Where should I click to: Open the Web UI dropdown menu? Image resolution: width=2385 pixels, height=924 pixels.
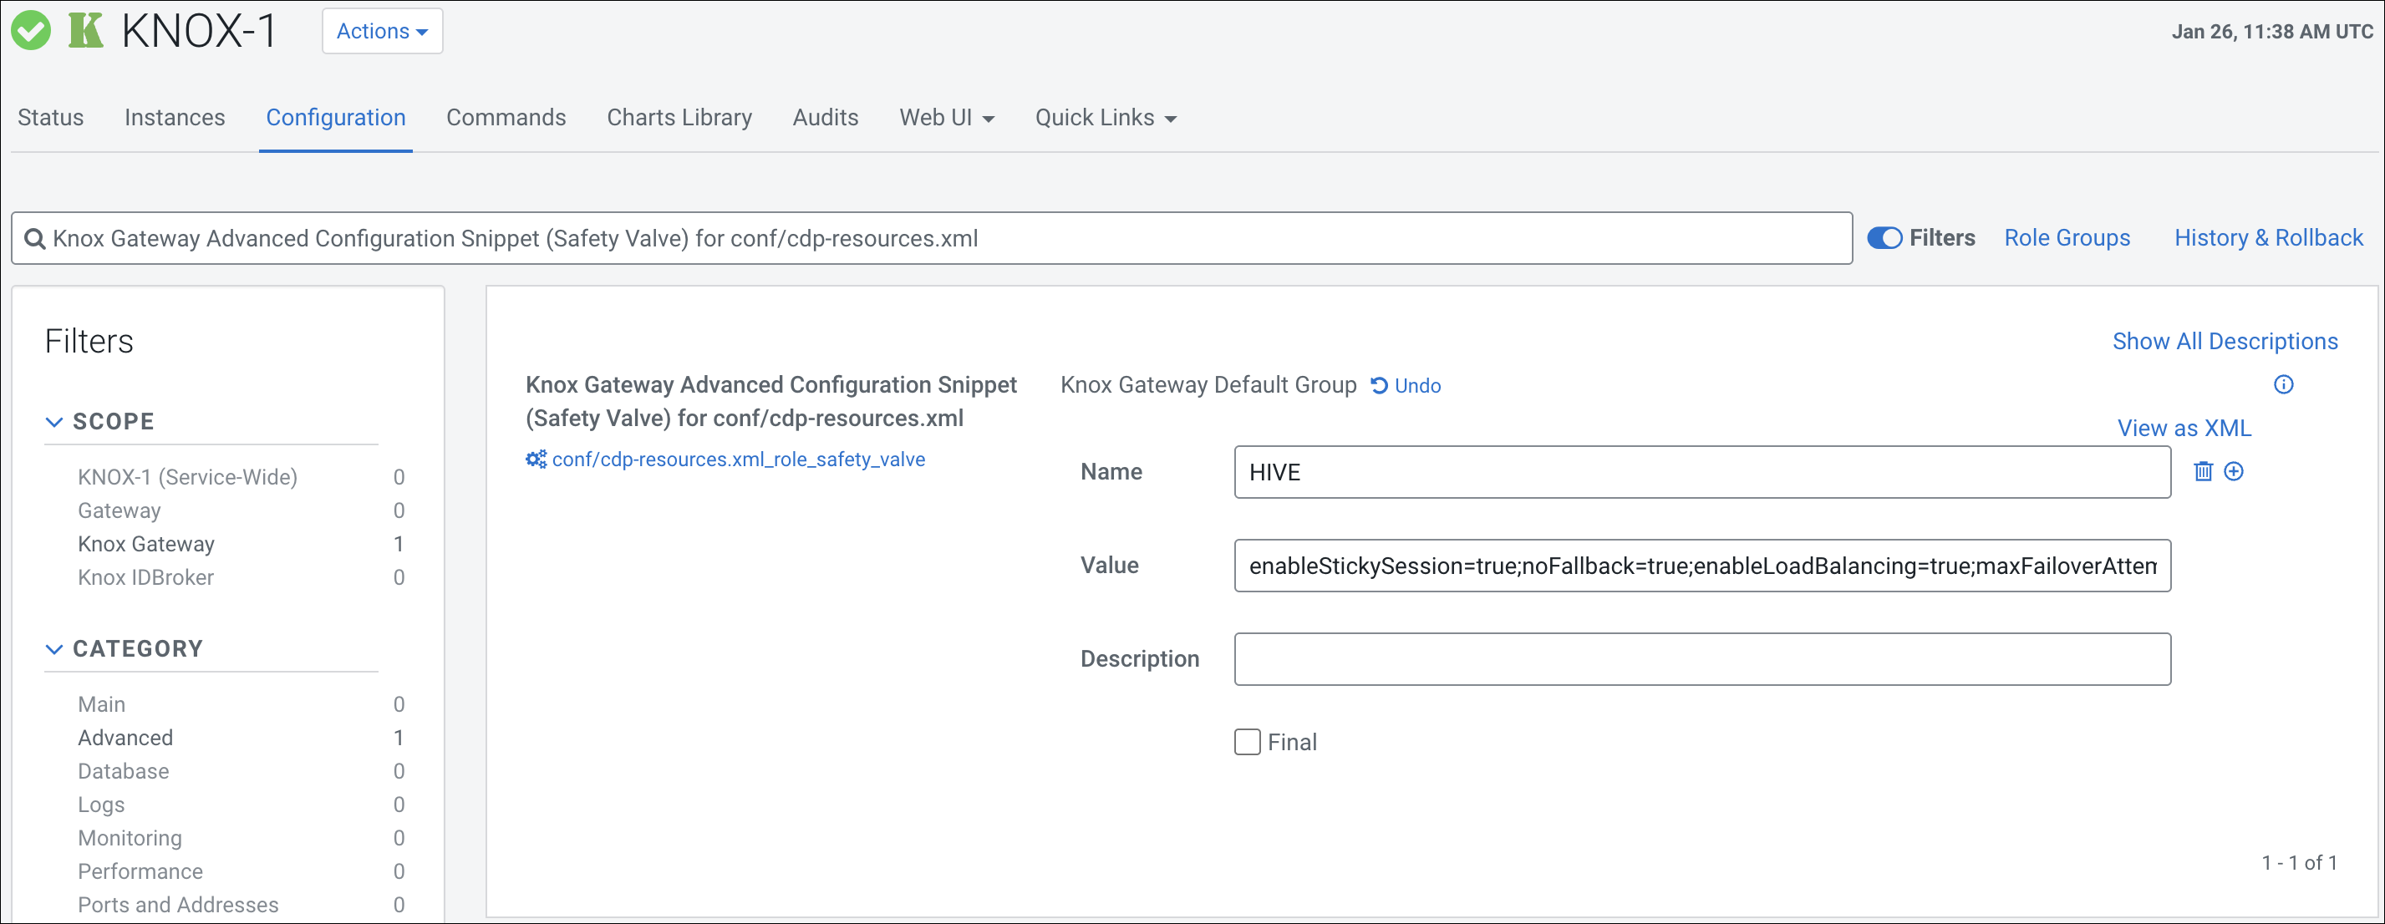click(x=946, y=118)
